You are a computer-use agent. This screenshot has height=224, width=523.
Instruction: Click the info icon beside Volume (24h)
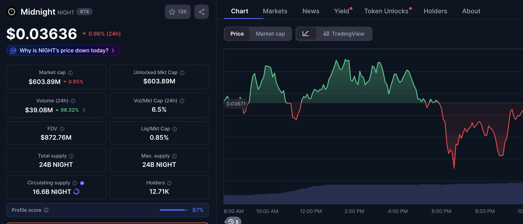(x=73, y=101)
